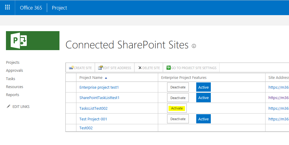The height and width of the screenshot is (145, 289).
Task: Click the Edit Site Address toolbar icon
Action: pos(100,68)
